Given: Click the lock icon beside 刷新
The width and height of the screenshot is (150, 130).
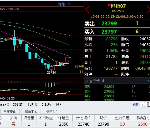Looking at the screenshot, I should (x=144, y=105).
